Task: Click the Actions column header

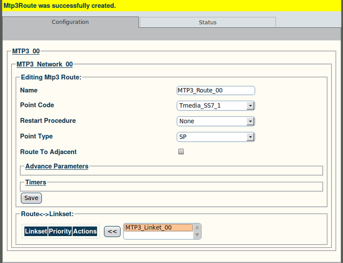Action: [85, 231]
